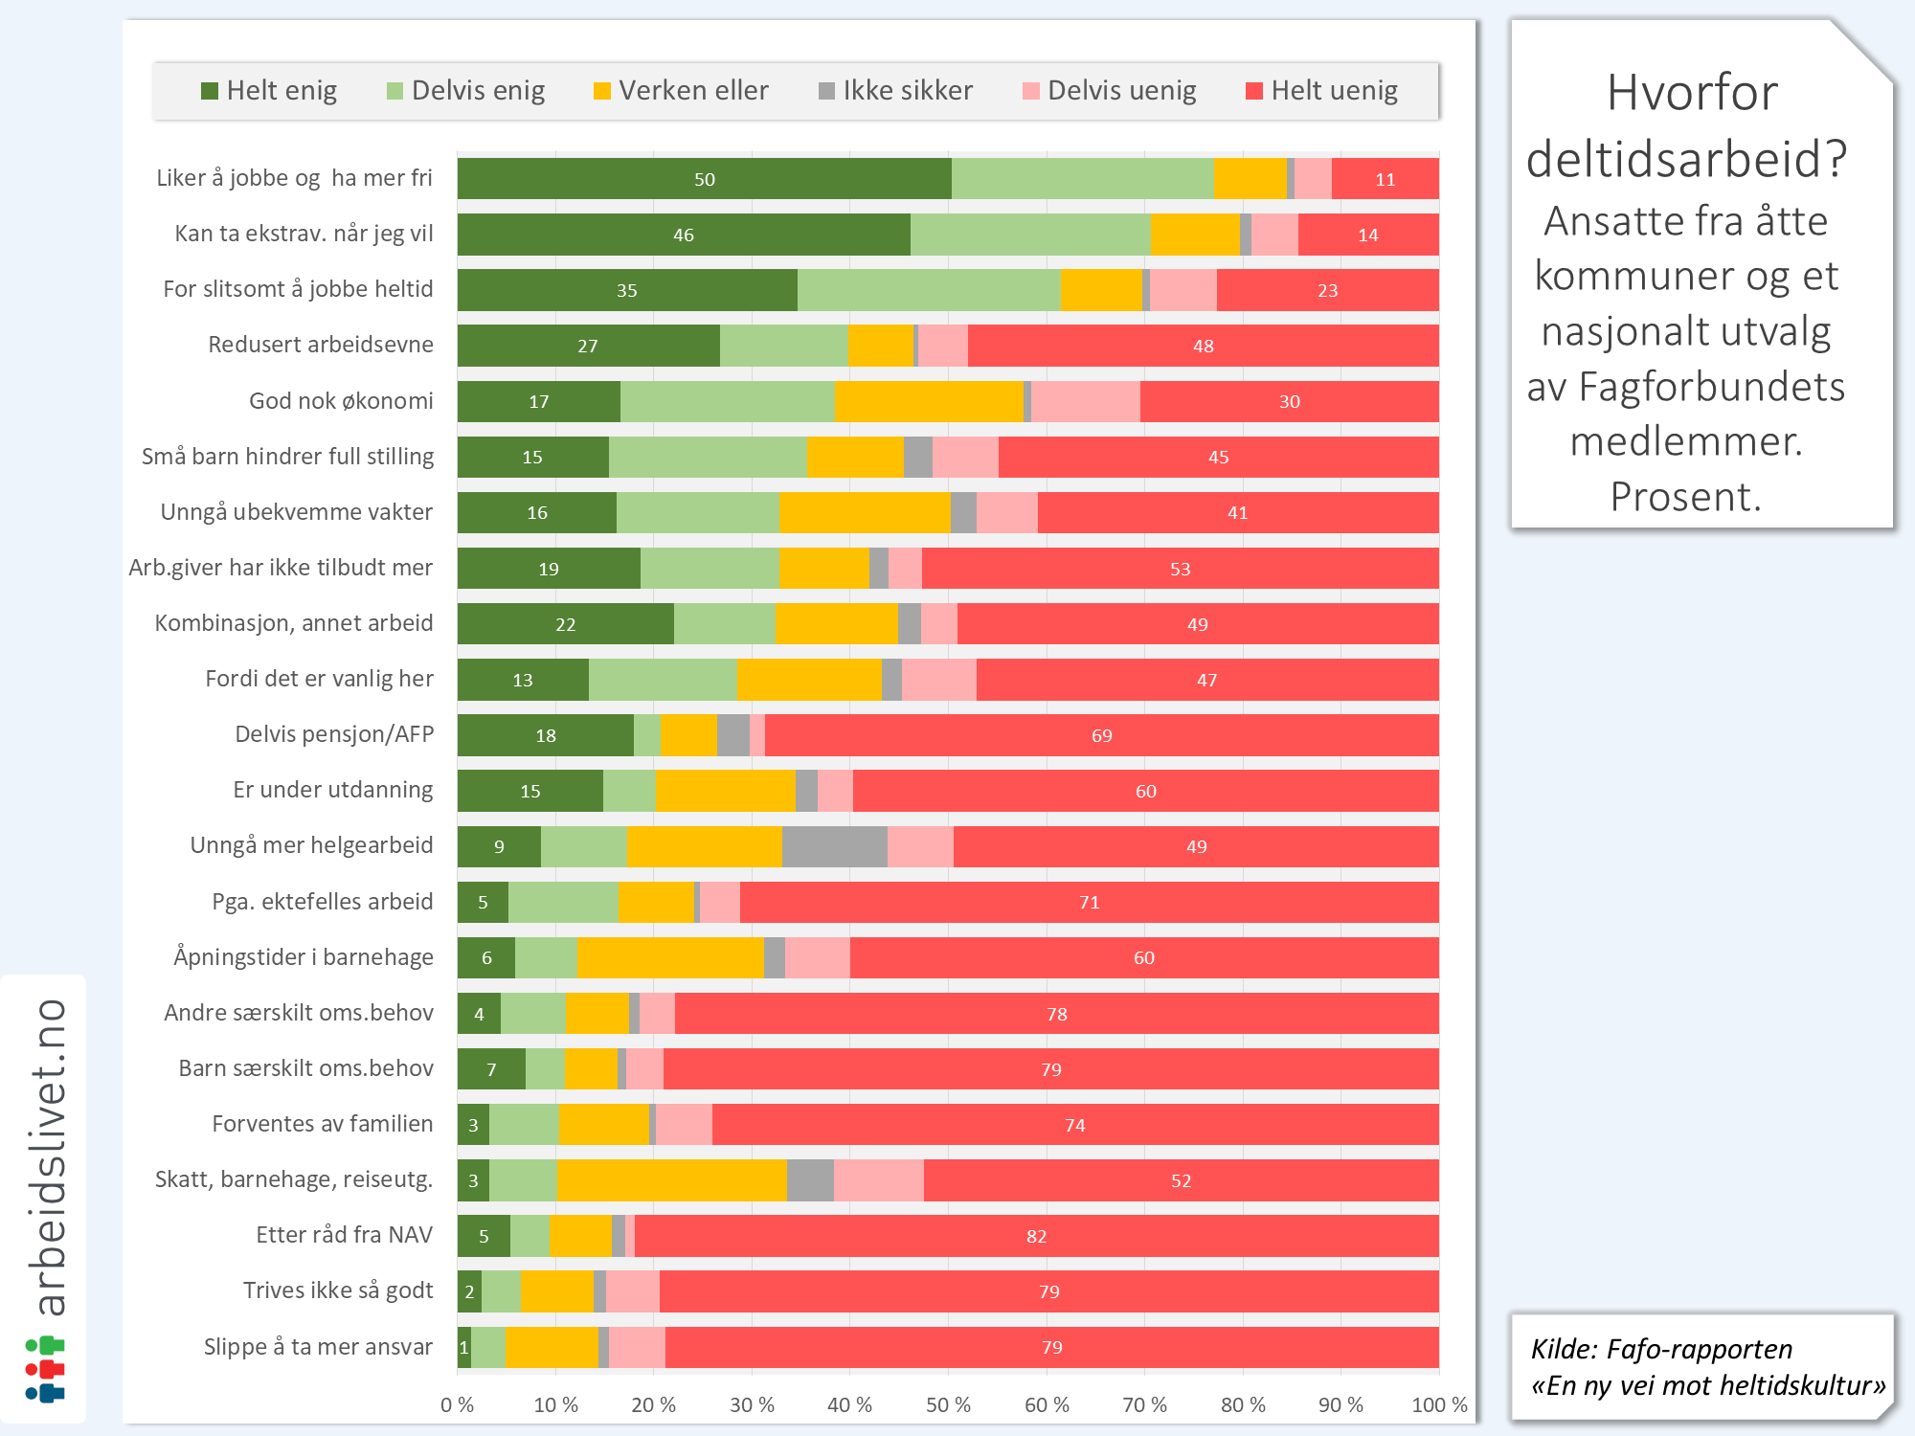This screenshot has width=1915, height=1436.
Task: Click the red Helt uenig legend square
Action: coord(1254,91)
